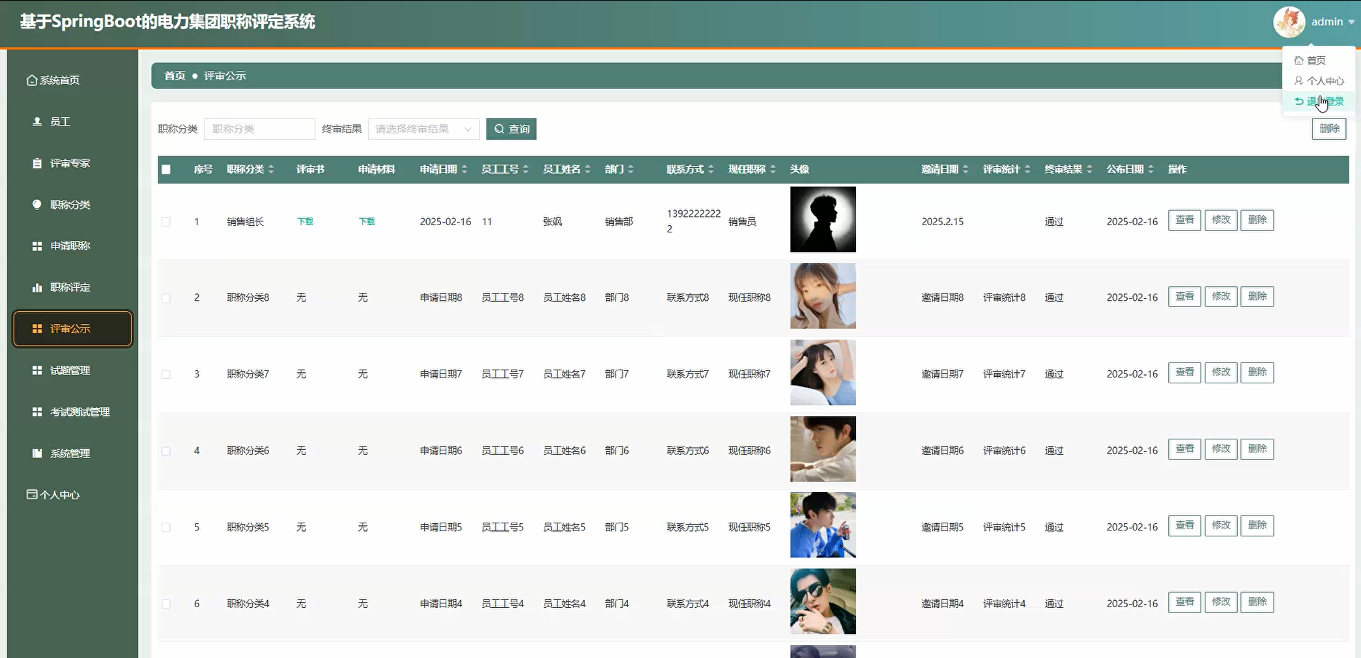
Task: Click the magnifier icon in the 查询 button
Action: coord(499,129)
